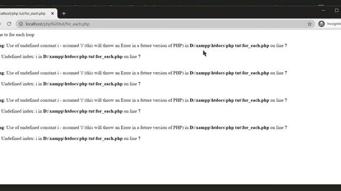
Task: Click fourth 'Undefined index: i' notice line
Action: [x=70, y=138]
